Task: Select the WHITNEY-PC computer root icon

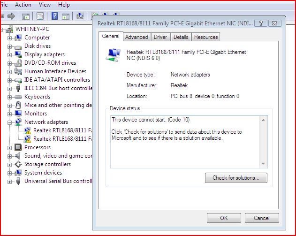Action: (9, 29)
